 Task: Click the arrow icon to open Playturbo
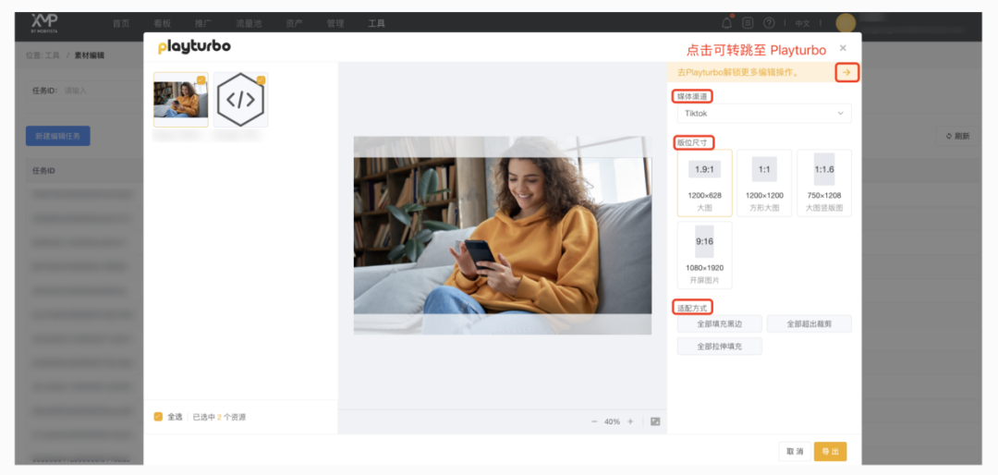tap(846, 73)
